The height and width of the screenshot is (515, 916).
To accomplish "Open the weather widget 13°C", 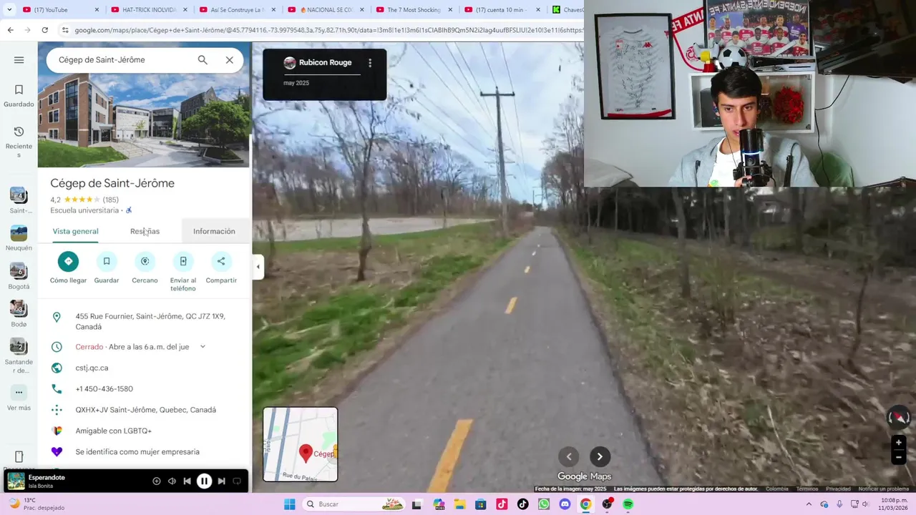I will (x=36, y=504).
